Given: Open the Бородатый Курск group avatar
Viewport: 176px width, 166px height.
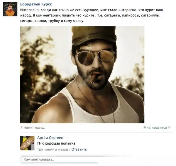Looking at the screenshot, I should tap(10, 9).
